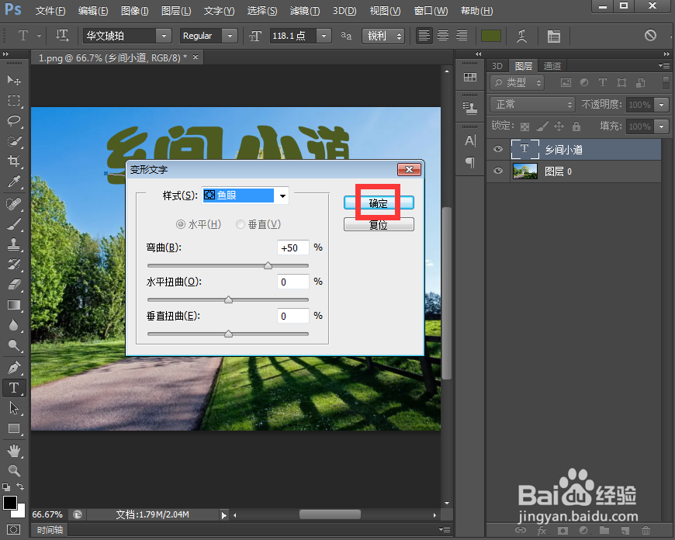Hide the 图层 0 layer
675x540 pixels.
pos(497,171)
